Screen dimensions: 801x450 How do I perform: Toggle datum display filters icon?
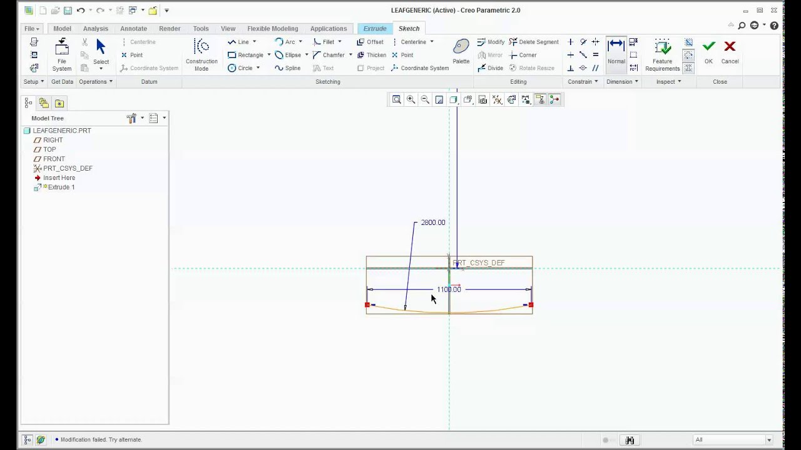pos(497,99)
